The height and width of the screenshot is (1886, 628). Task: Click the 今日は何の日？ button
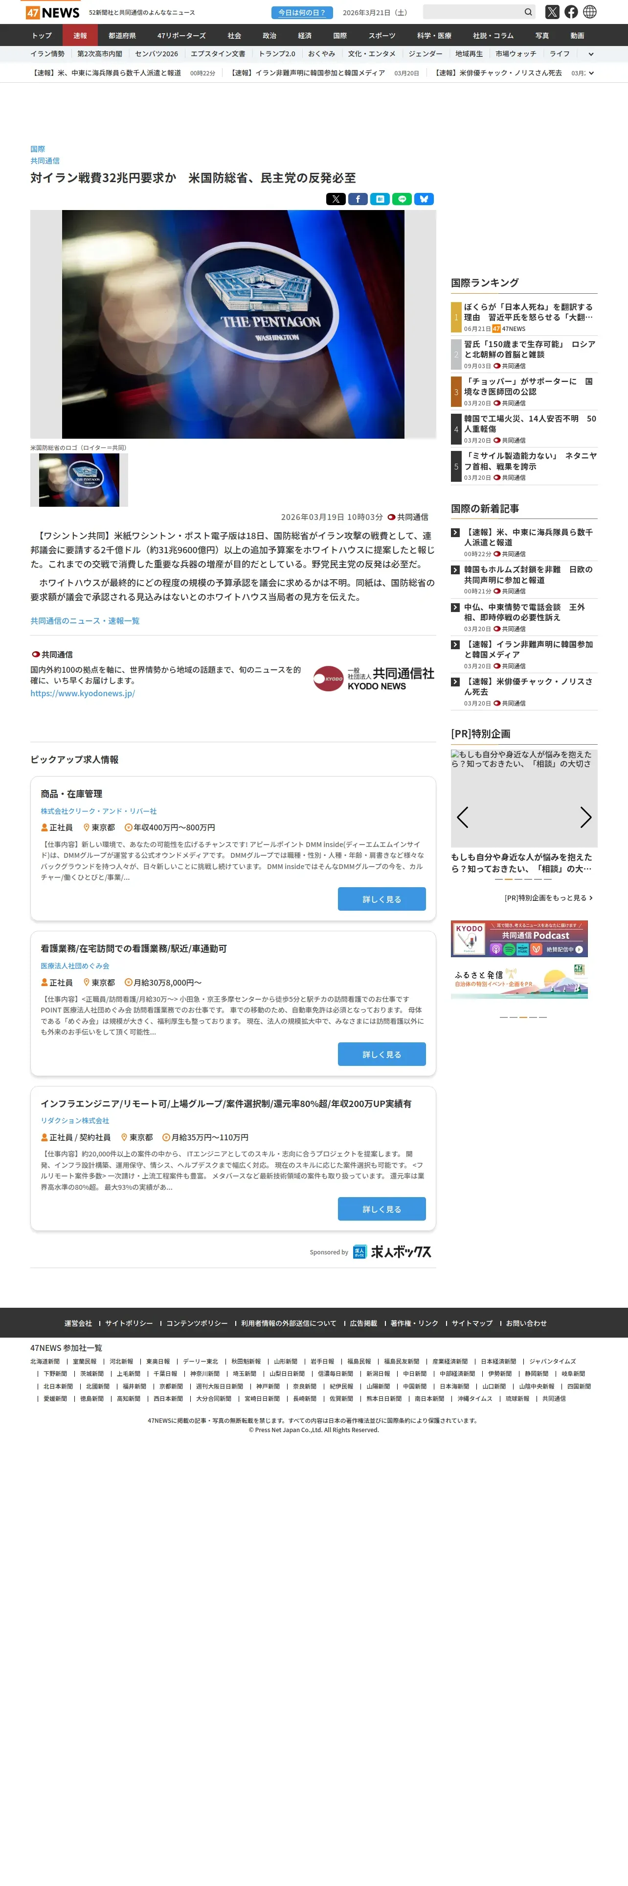point(302,12)
